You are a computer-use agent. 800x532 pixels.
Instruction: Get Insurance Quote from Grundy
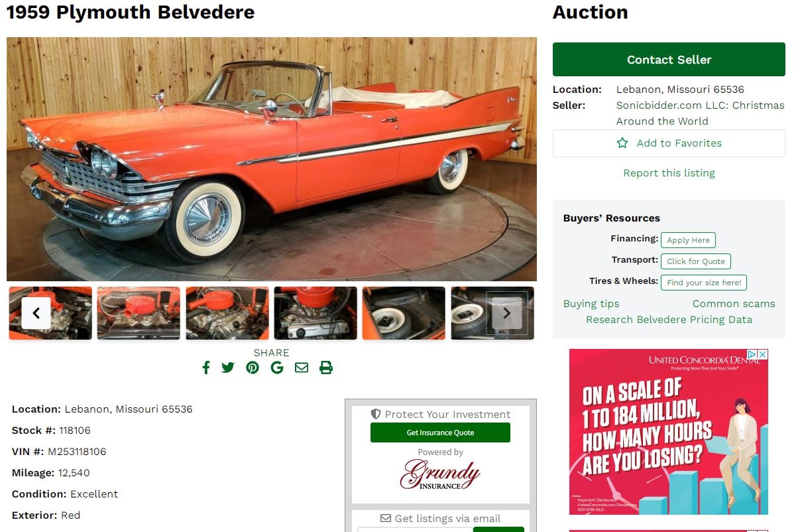click(x=440, y=432)
